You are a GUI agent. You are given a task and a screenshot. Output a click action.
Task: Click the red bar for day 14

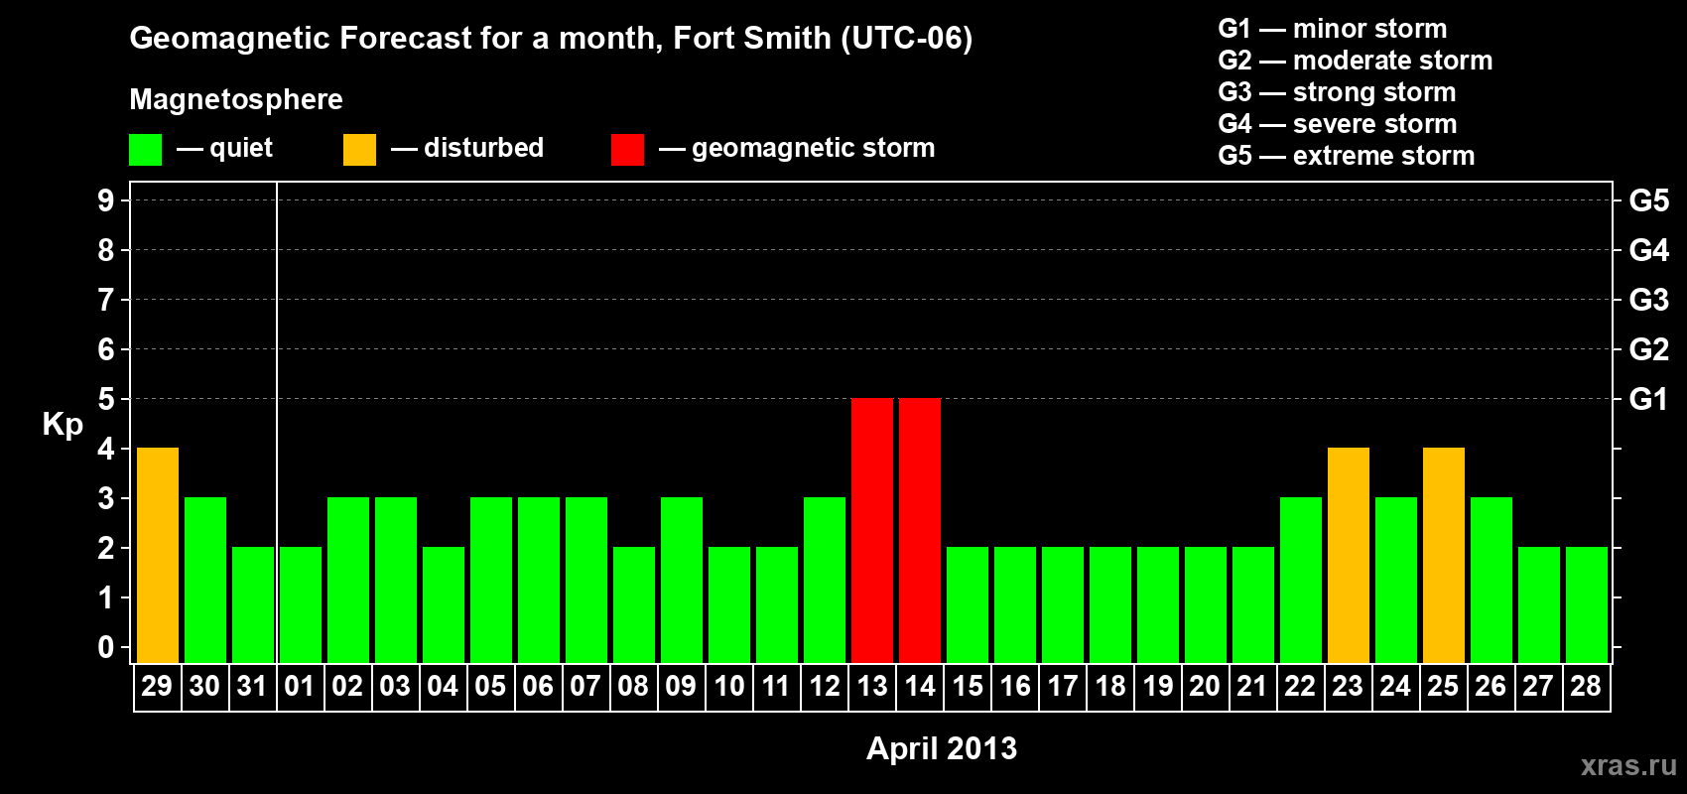[920, 530]
